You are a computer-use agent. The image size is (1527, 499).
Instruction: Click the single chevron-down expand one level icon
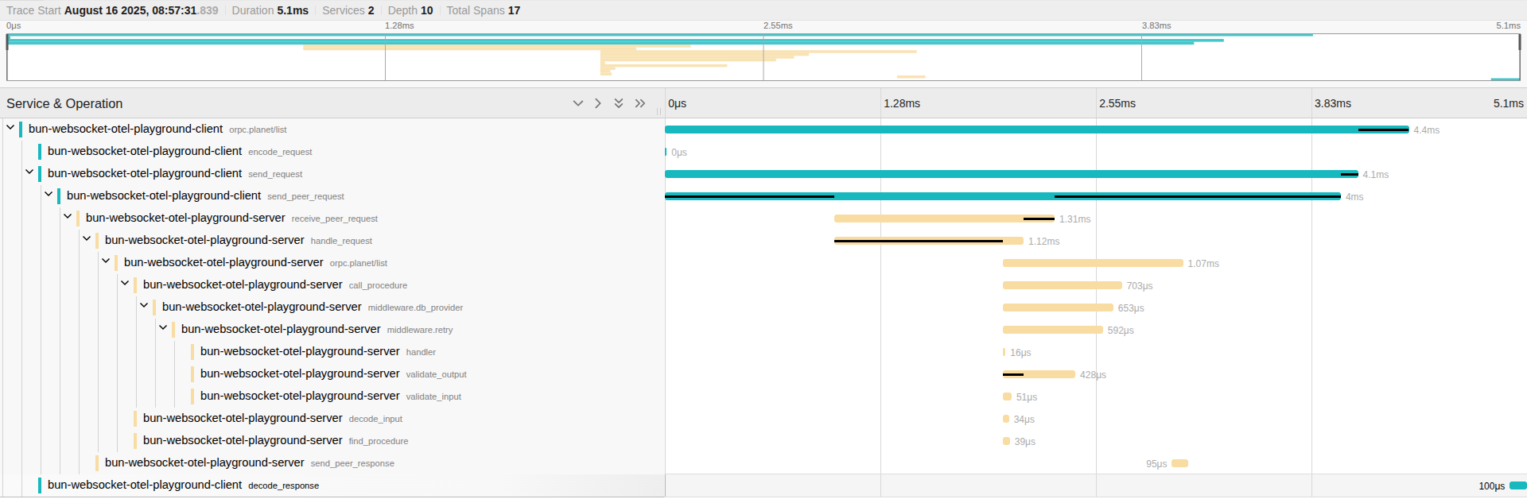click(x=578, y=104)
